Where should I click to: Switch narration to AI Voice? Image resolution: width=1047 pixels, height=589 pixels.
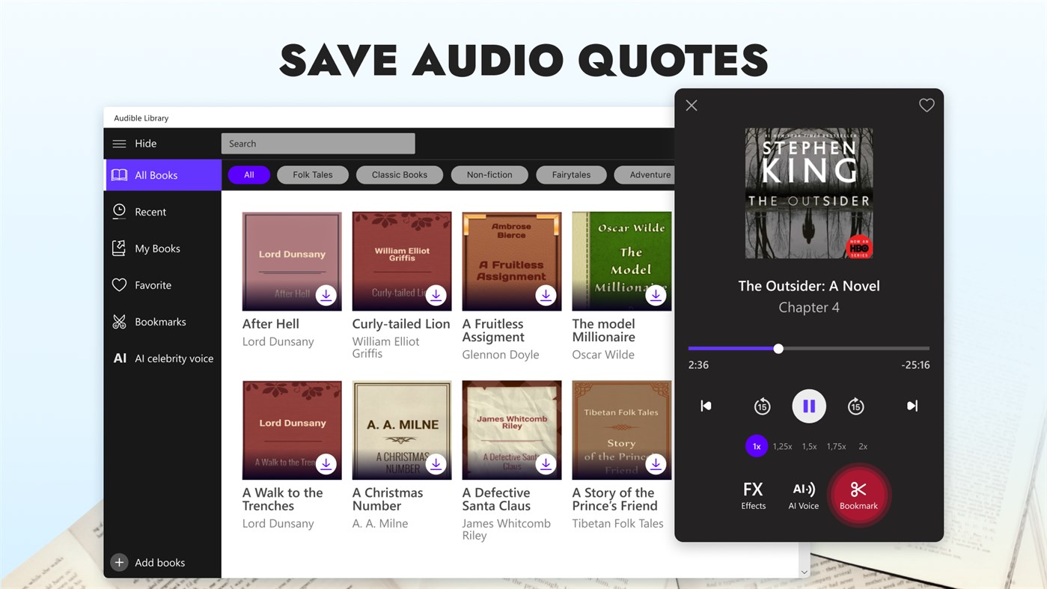(803, 494)
